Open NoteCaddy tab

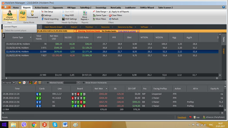(116, 7)
